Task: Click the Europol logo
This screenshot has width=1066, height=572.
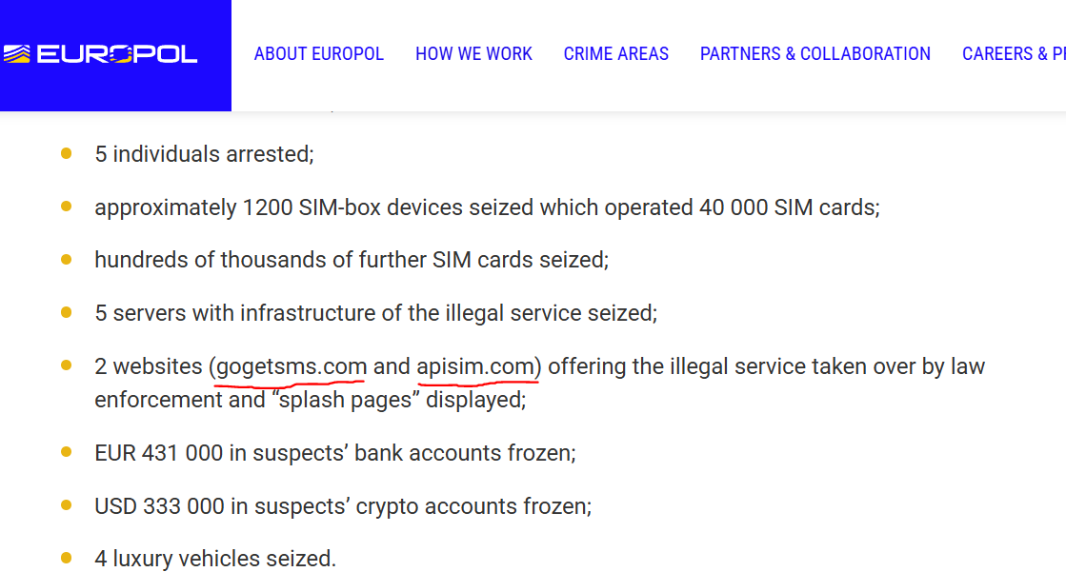Action: click(101, 53)
